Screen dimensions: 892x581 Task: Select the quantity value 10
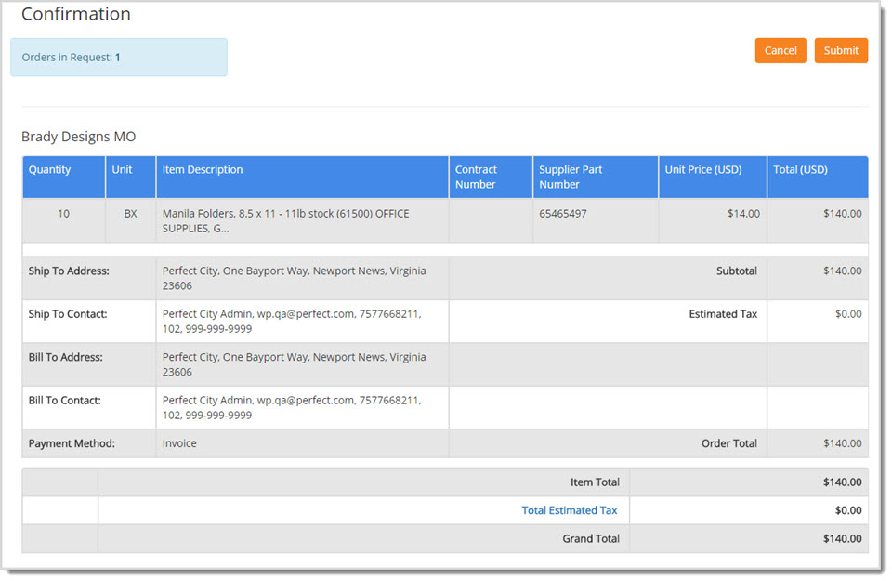click(63, 214)
